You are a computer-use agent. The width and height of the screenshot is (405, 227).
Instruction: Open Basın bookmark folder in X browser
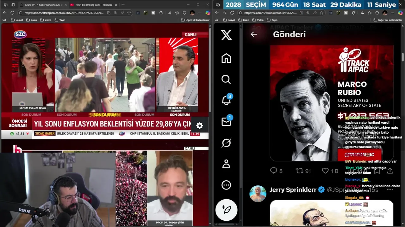coord(244,20)
